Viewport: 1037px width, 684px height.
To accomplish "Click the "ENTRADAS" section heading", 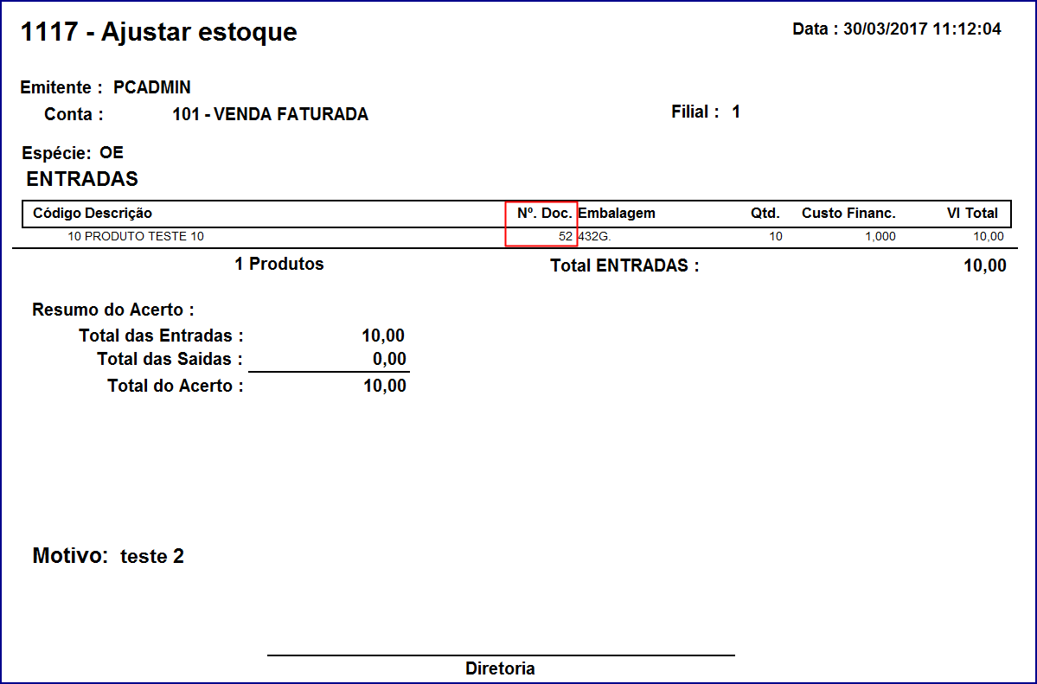I will click(x=82, y=179).
